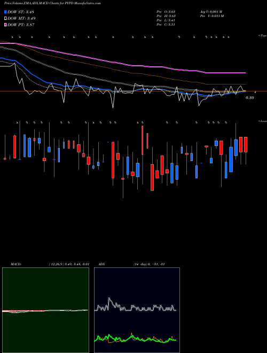
Task: Select the 'DOW ST: 3.48' legend label
Action: pyautogui.click(x=21, y=12)
